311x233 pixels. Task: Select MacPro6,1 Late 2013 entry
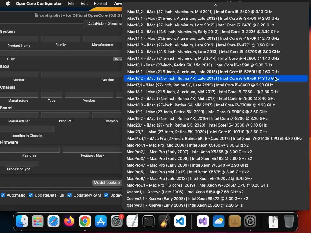(x=216, y=178)
